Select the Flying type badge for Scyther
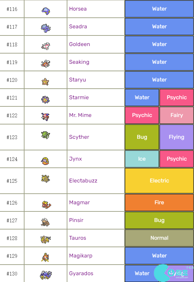Image resolution: width=194 pixels, height=282 pixels. [x=177, y=137]
